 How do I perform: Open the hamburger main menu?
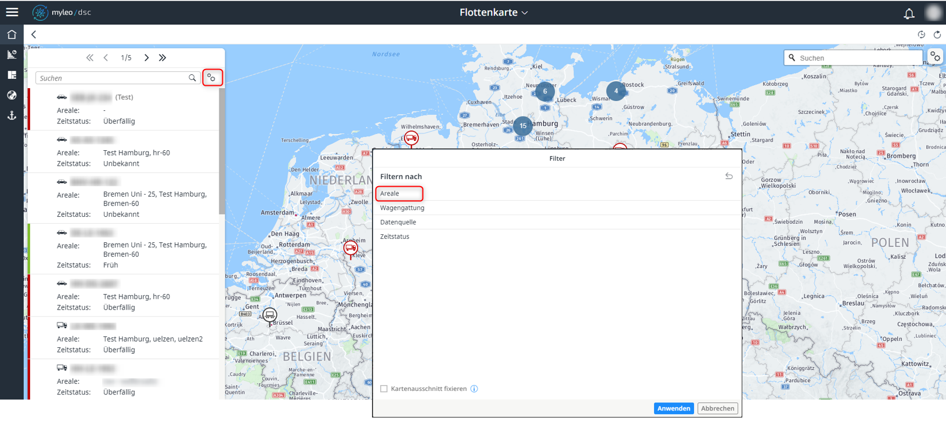(x=12, y=12)
